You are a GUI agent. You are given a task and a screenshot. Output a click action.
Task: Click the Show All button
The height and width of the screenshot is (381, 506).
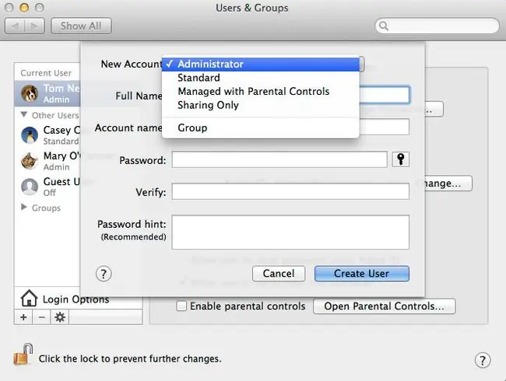pos(81,26)
